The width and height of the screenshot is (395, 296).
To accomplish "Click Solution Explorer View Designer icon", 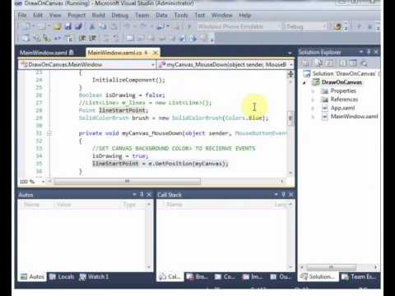I will point(353,63).
